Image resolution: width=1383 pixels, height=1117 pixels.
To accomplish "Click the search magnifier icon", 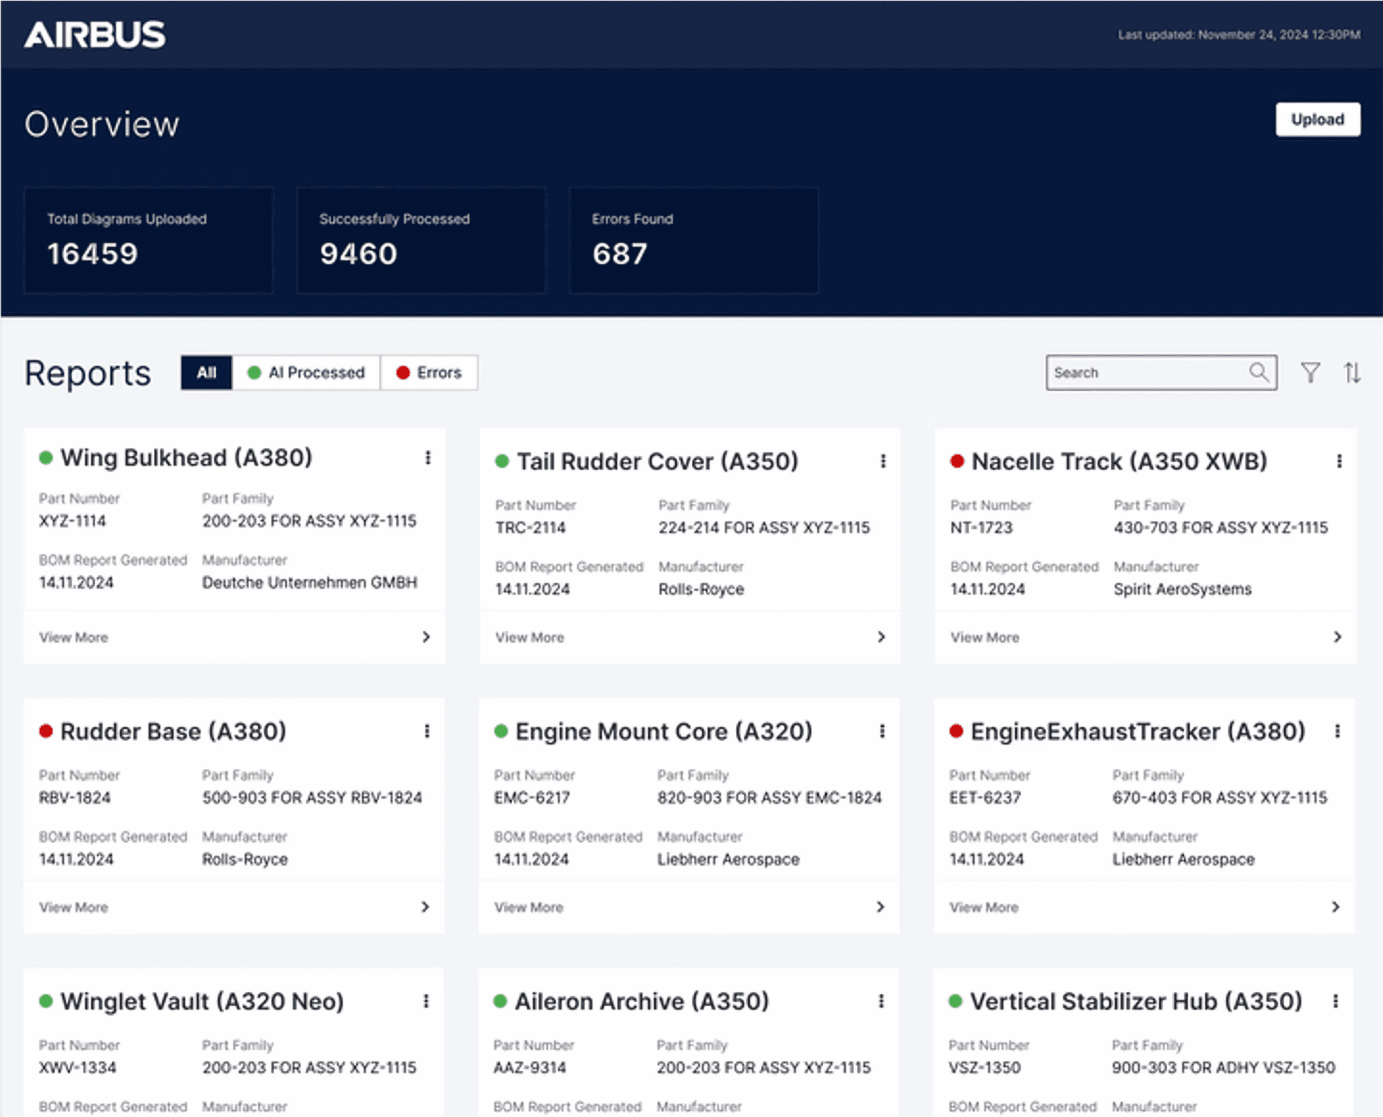I will [1258, 372].
